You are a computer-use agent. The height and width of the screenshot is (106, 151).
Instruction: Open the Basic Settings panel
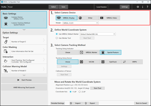click(x=24, y=20)
